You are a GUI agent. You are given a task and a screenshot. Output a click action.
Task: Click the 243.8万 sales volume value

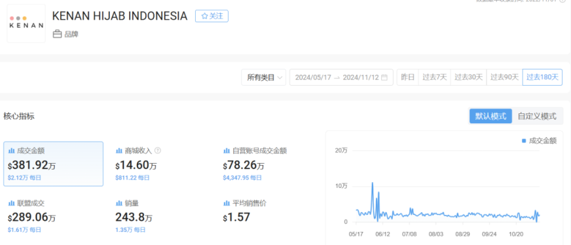tap(134, 217)
